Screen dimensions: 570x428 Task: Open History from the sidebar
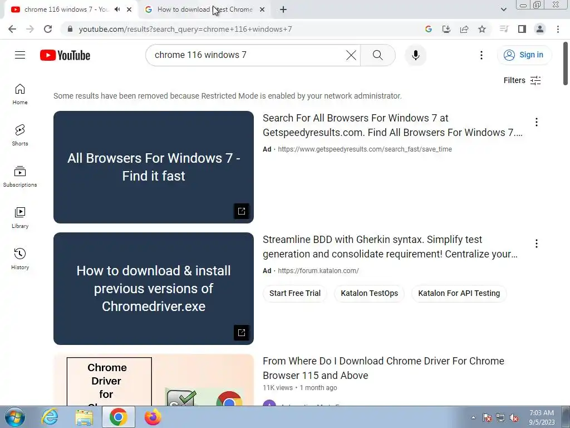(20, 259)
